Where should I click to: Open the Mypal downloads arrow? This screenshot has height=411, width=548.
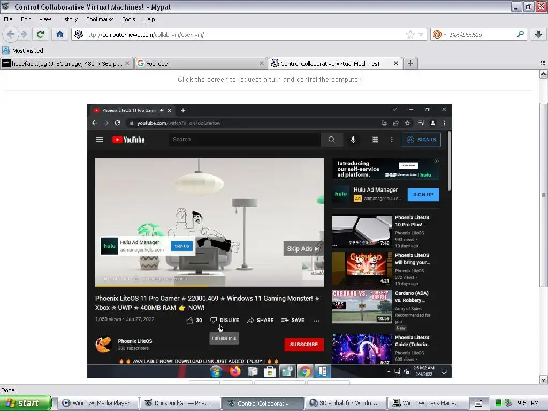tap(538, 34)
